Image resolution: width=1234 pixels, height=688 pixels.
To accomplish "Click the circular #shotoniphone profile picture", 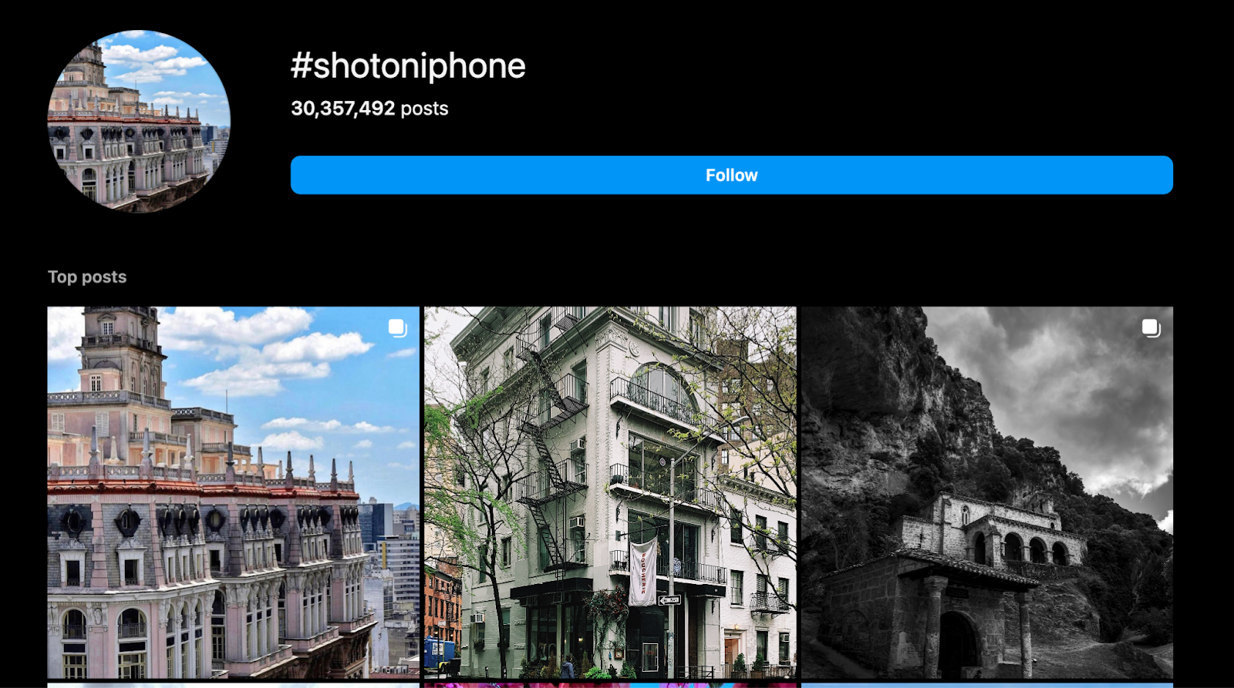I will point(139,121).
